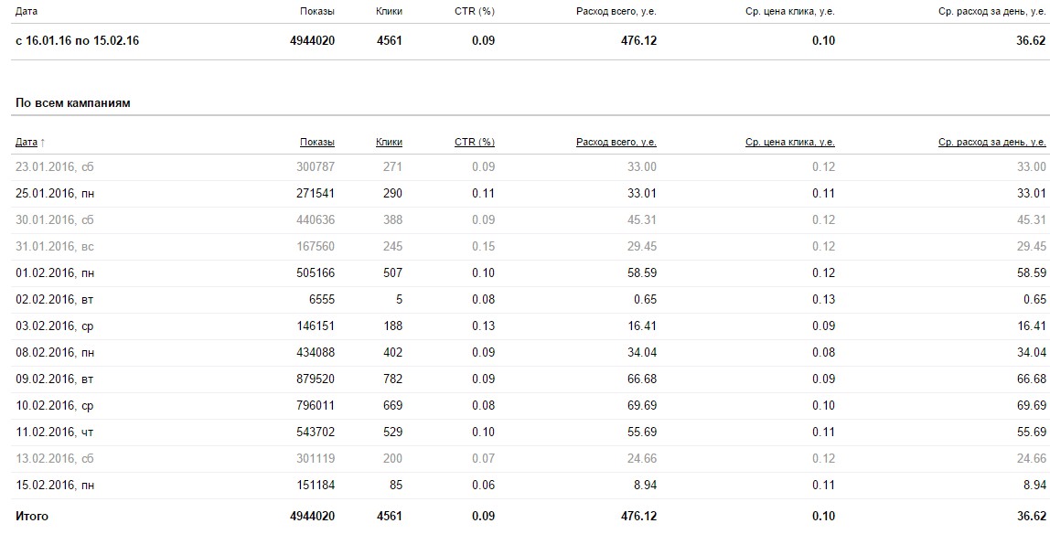The width and height of the screenshot is (1050, 534).
Task: Sort the table by underlined Клики header
Action: [389, 143]
